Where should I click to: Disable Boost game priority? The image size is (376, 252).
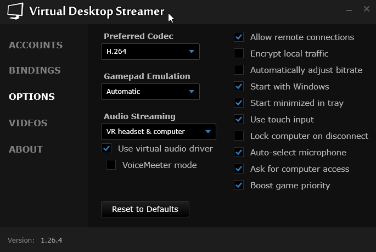[x=239, y=185]
